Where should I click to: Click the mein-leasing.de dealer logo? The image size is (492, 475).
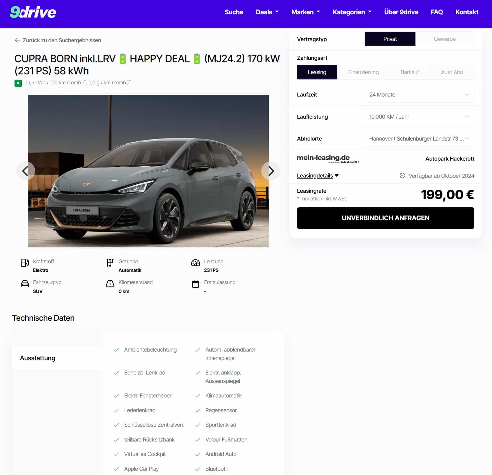328,159
